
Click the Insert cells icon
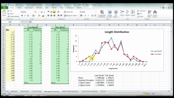[x=122, y=12]
